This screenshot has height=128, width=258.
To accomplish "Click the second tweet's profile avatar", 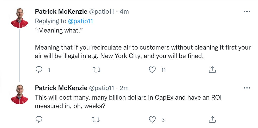I will coord(19,94).
